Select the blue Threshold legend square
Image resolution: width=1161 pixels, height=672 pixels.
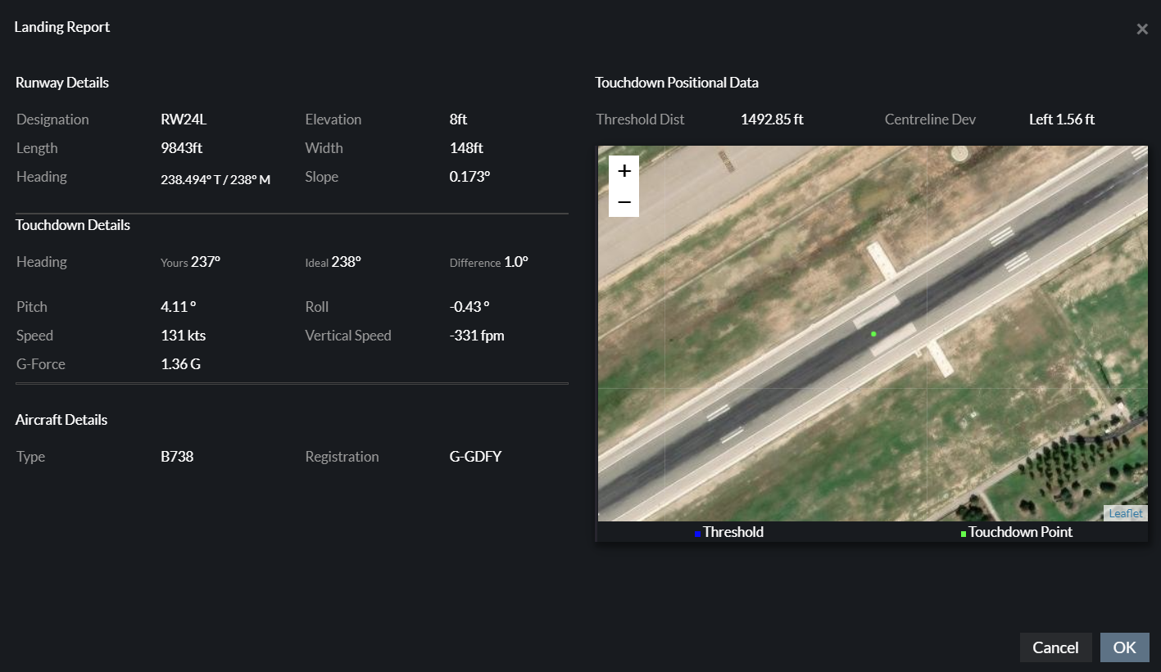click(x=697, y=532)
